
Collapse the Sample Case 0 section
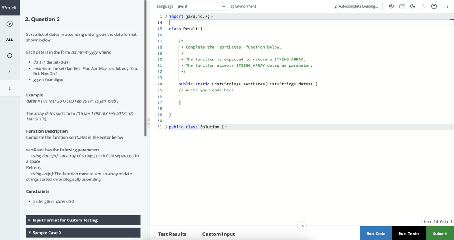[83, 233]
